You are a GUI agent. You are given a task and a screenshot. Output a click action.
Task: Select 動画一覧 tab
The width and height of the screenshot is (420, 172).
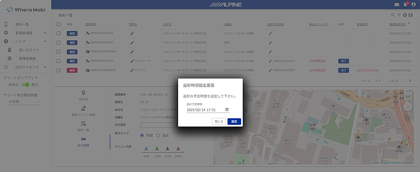[x=83, y=126]
